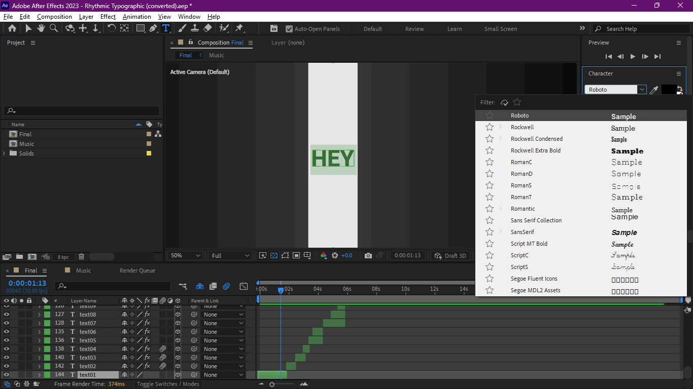Expand the Solids folder
The image size is (693, 389).
pos(4,153)
